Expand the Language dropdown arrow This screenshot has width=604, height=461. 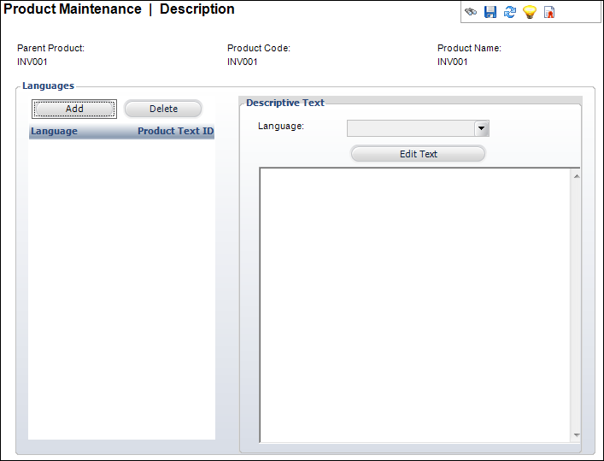(482, 128)
